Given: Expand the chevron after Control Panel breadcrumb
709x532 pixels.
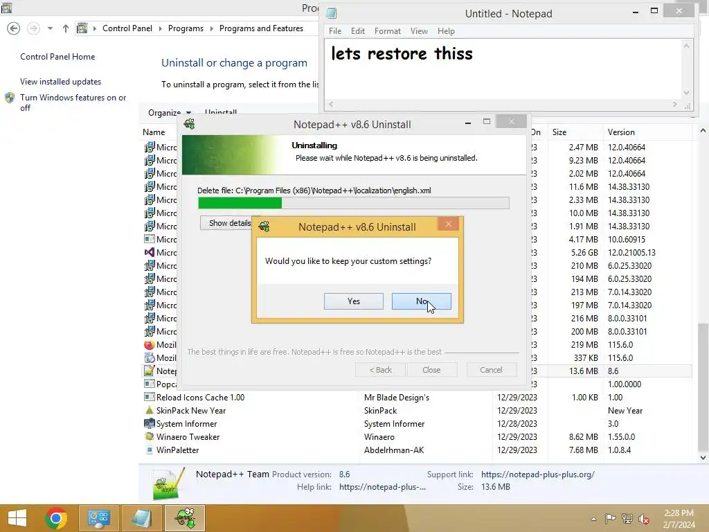Looking at the screenshot, I should click(x=160, y=28).
